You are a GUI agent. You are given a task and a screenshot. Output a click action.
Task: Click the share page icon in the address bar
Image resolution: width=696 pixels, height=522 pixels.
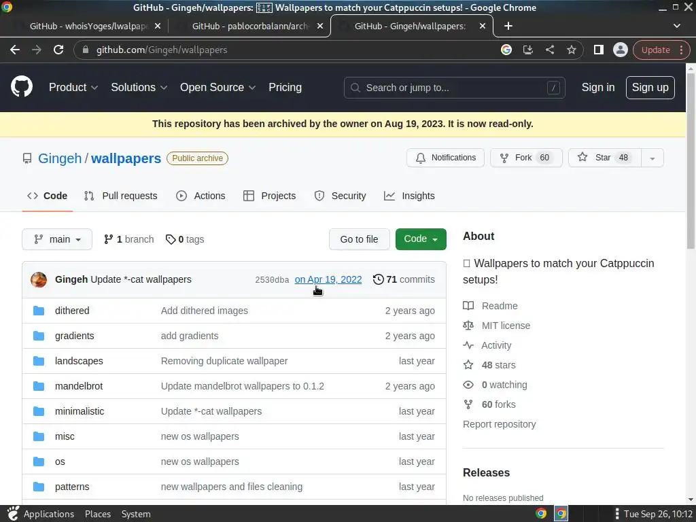pyautogui.click(x=549, y=50)
